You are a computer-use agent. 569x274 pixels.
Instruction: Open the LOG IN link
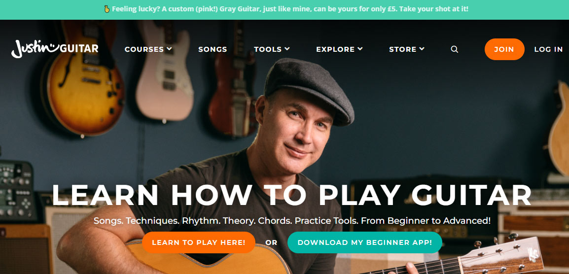tap(548, 49)
